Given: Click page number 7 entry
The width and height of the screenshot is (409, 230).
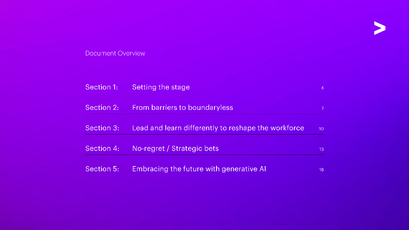Looking at the screenshot, I should (322, 108).
